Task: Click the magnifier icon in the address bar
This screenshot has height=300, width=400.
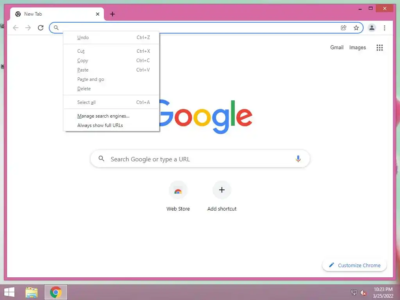Action: 56,28
